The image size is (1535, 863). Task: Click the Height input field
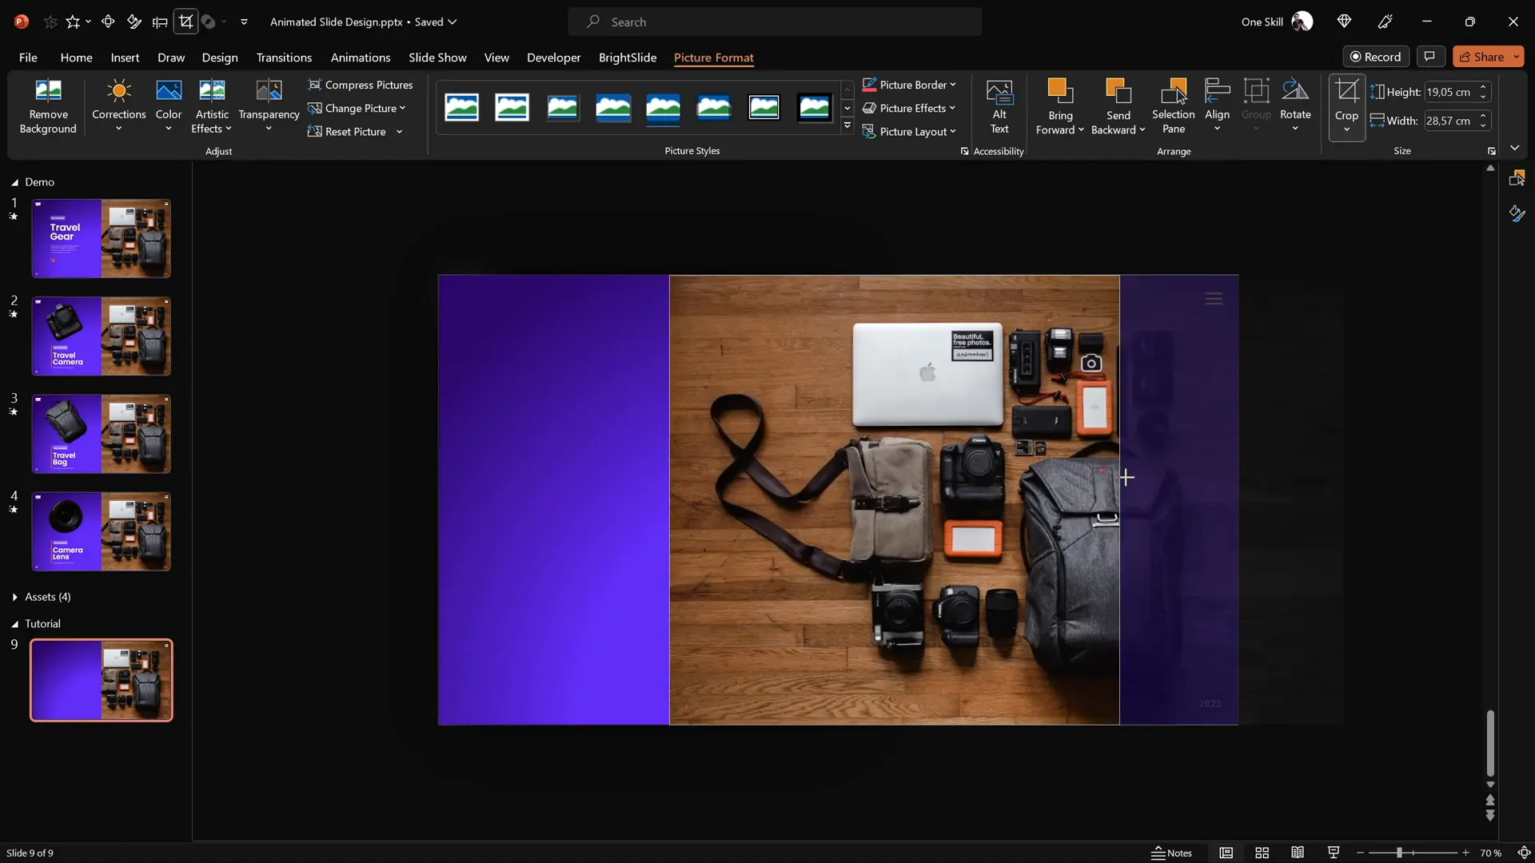(1449, 92)
